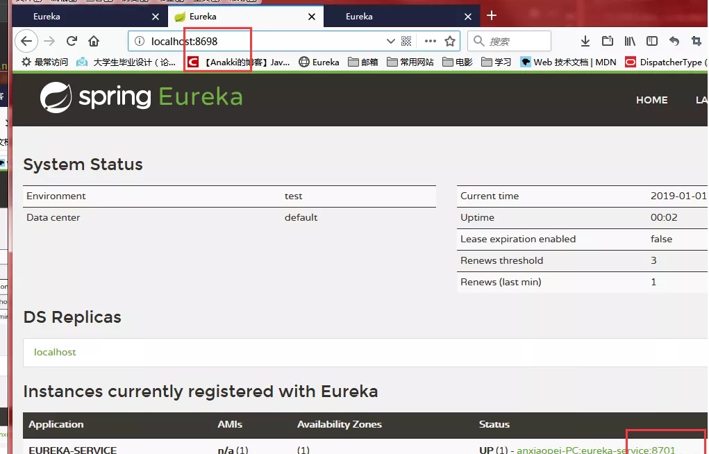Select the Uptime value 00:02
Screen dimensions: 709x454
click(664, 217)
